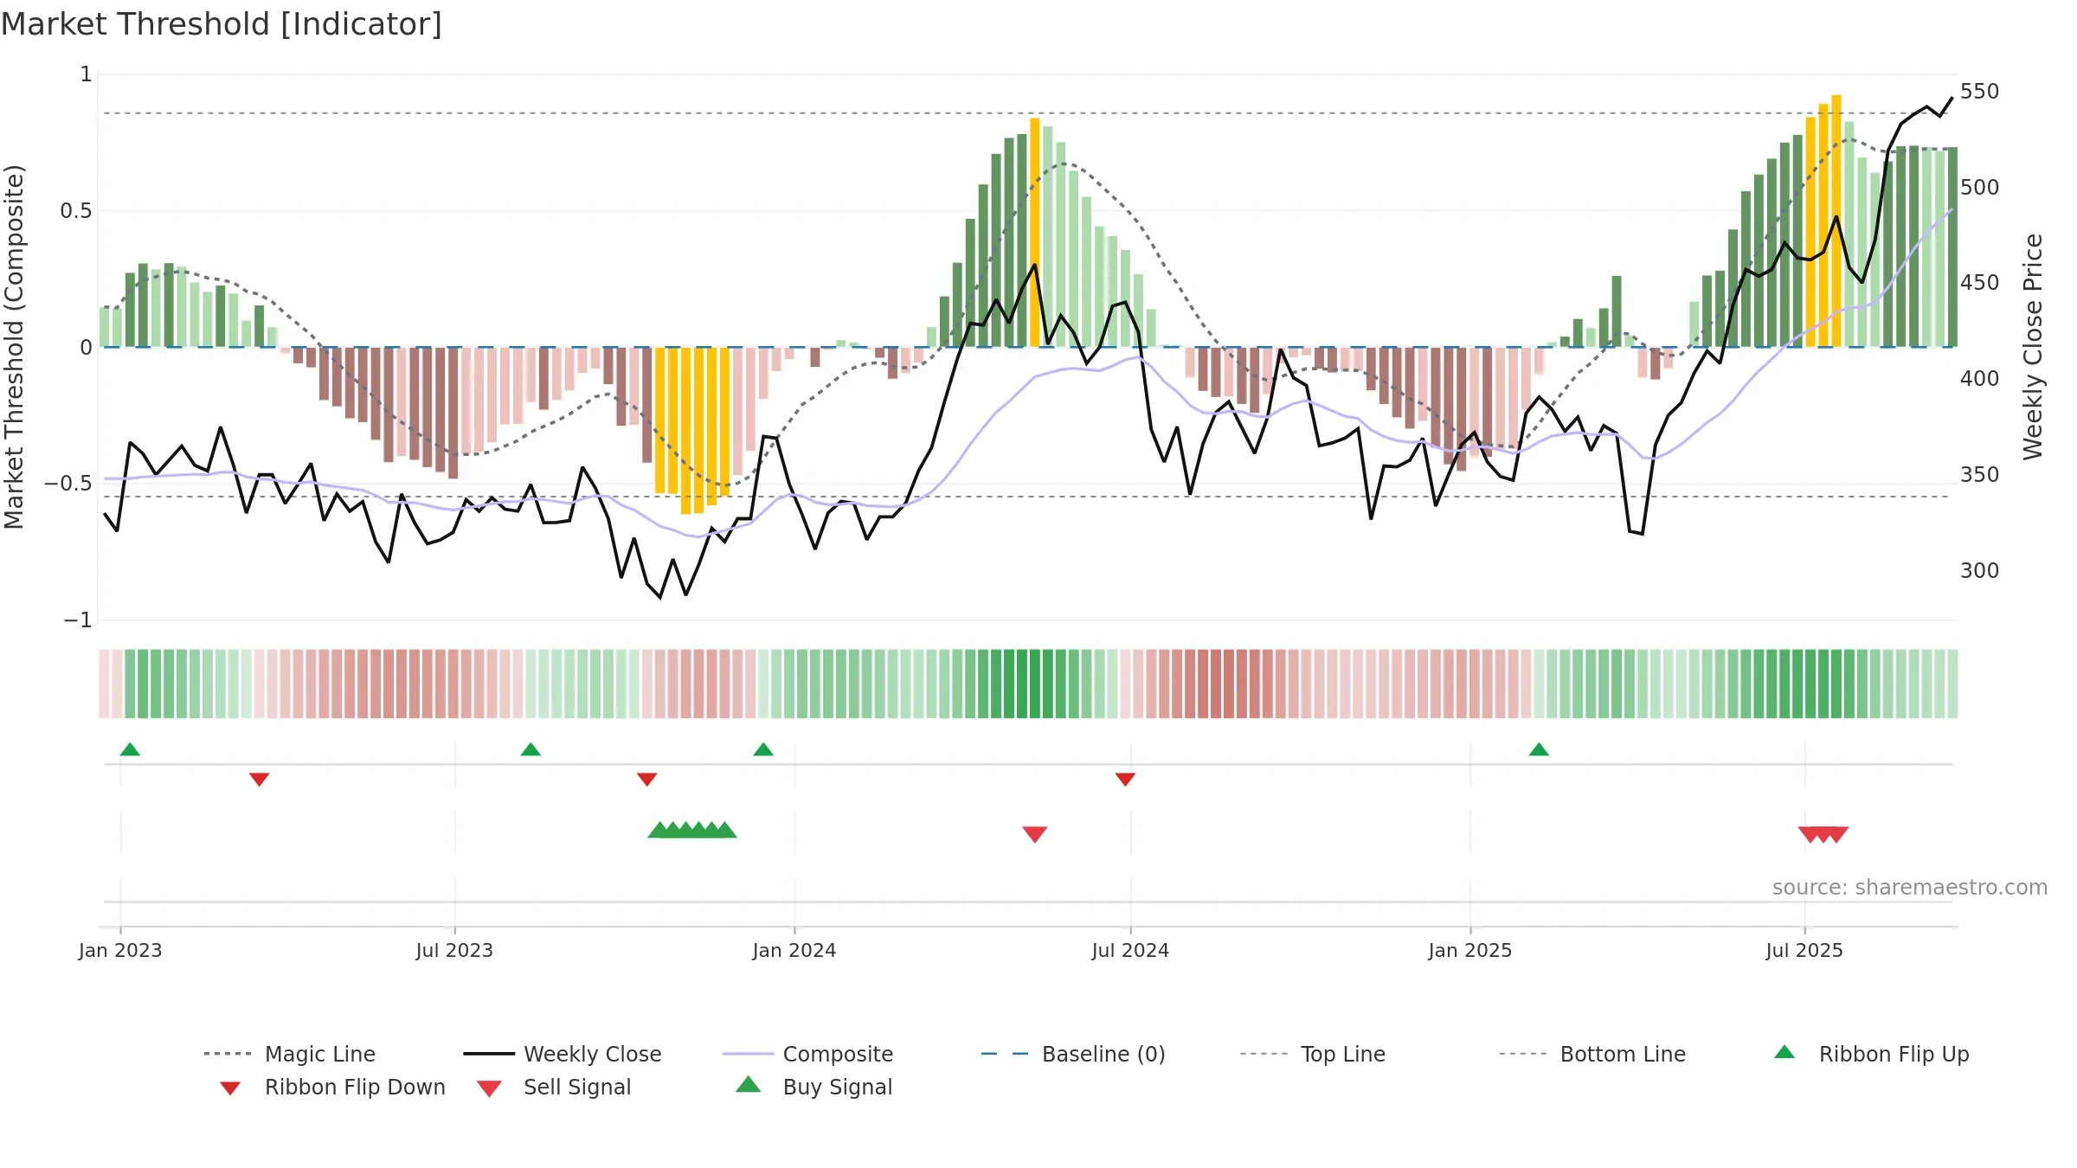Click the 300 tick on Weekly Close Price axis
Screen dimensions: 2077x1168
(x=1980, y=570)
